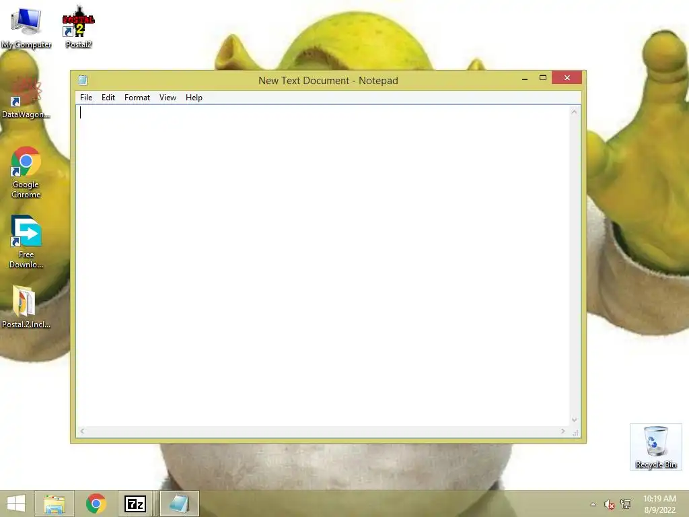Viewport: 689px width, 517px height.
Task: Click inside the Notepad text area
Action: [x=322, y=265]
